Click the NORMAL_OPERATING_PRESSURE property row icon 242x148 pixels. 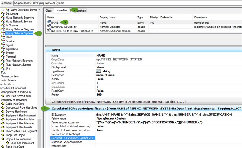49,30
